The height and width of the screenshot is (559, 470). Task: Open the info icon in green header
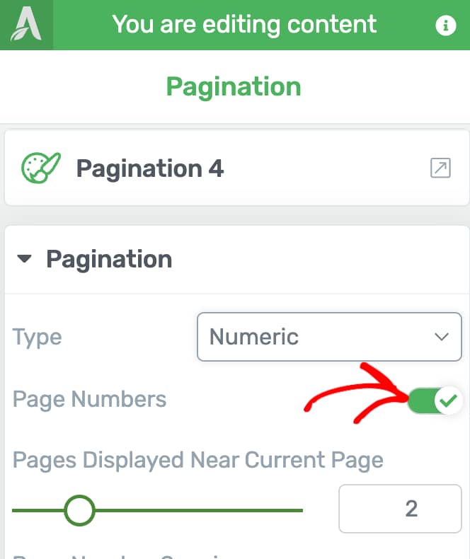(445, 25)
